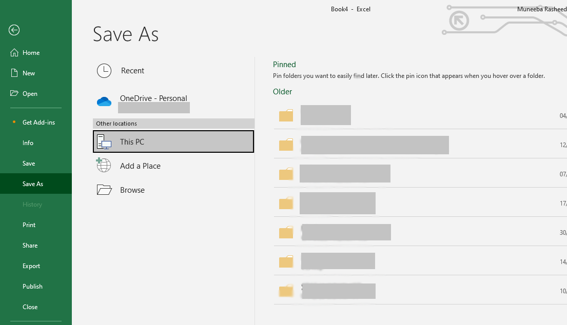The width and height of the screenshot is (567, 325).
Task: Close the workbook via the Close item
Action: (x=30, y=307)
